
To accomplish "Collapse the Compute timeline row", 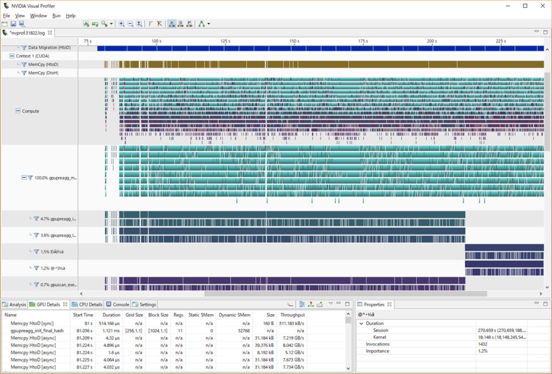I will 18,111.
